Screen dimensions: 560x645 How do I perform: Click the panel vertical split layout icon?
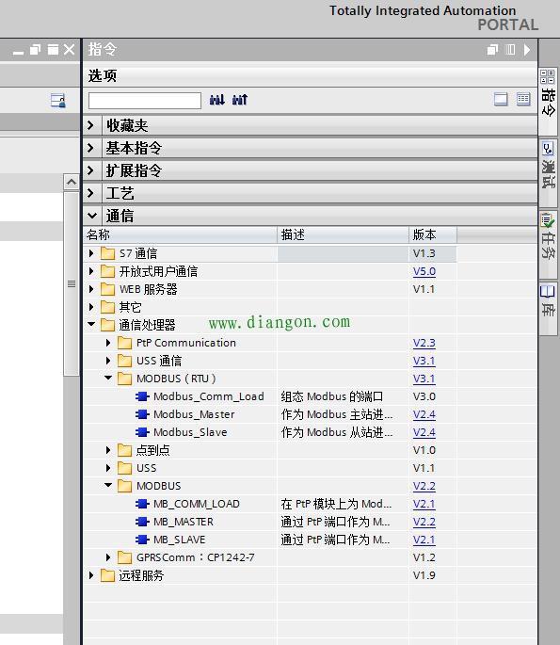510,50
